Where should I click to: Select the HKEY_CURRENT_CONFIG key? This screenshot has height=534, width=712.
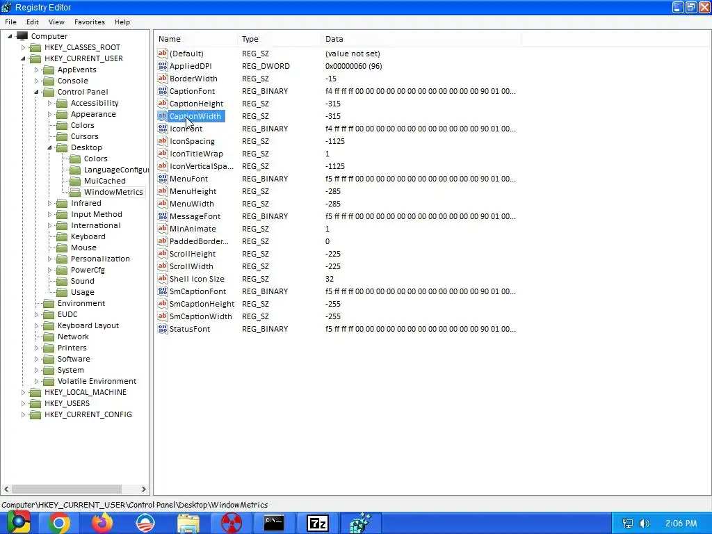[88, 414]
